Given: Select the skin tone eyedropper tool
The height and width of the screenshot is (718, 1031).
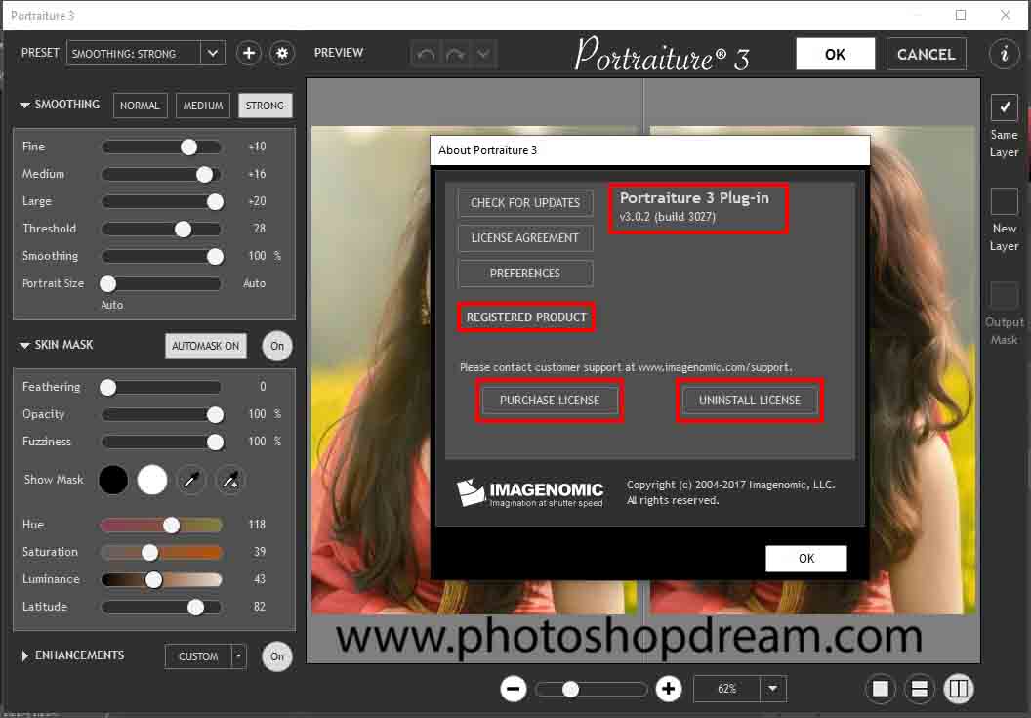Looking at the screenshot, I should (191, 480).
